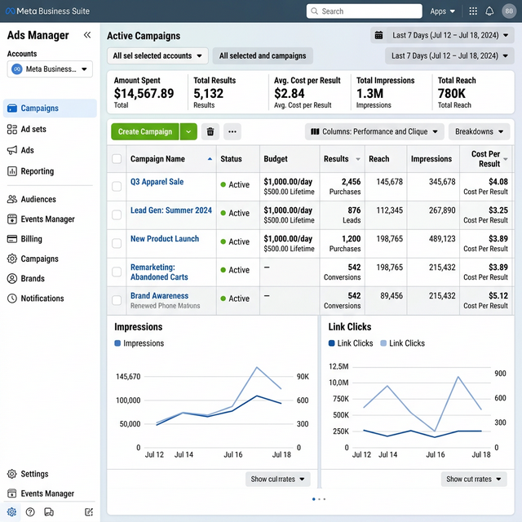
Task: Click the notifications bell in top bar
Action: click(x=489, y=11)
